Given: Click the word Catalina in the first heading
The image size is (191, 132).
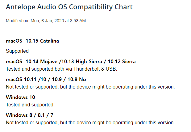Looking at the screenshot, I should (49, 41).
